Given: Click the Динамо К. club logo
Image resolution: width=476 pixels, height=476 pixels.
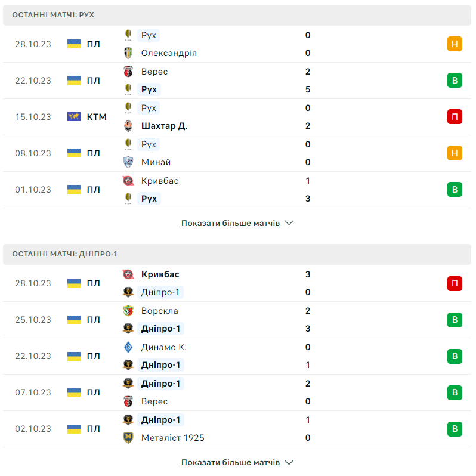Looking at the screenshot, I should [128, 347].
